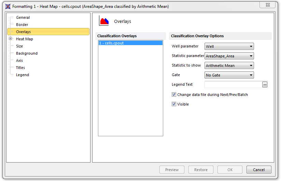281x181 pixels.
Task: Open Legend Text ellipsis editor button
Action: (265, 85)
